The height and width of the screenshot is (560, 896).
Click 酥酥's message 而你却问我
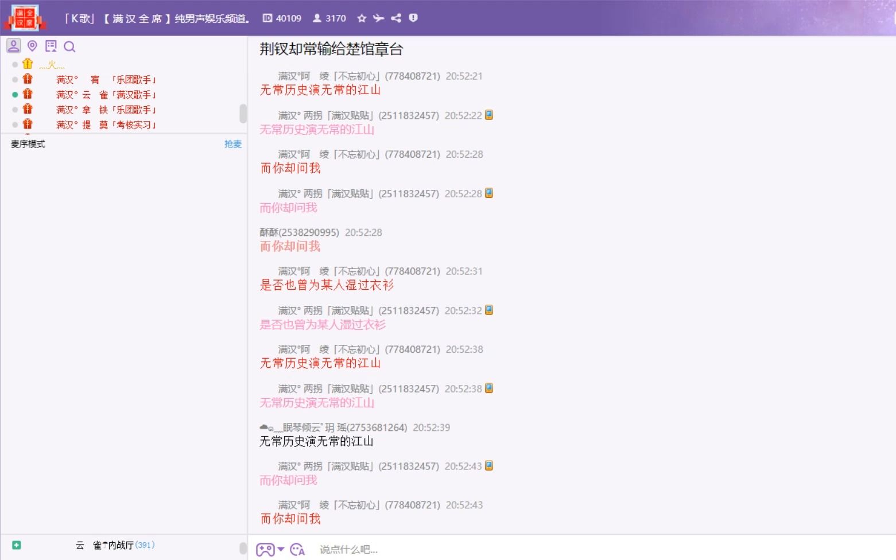pos(290,246)
